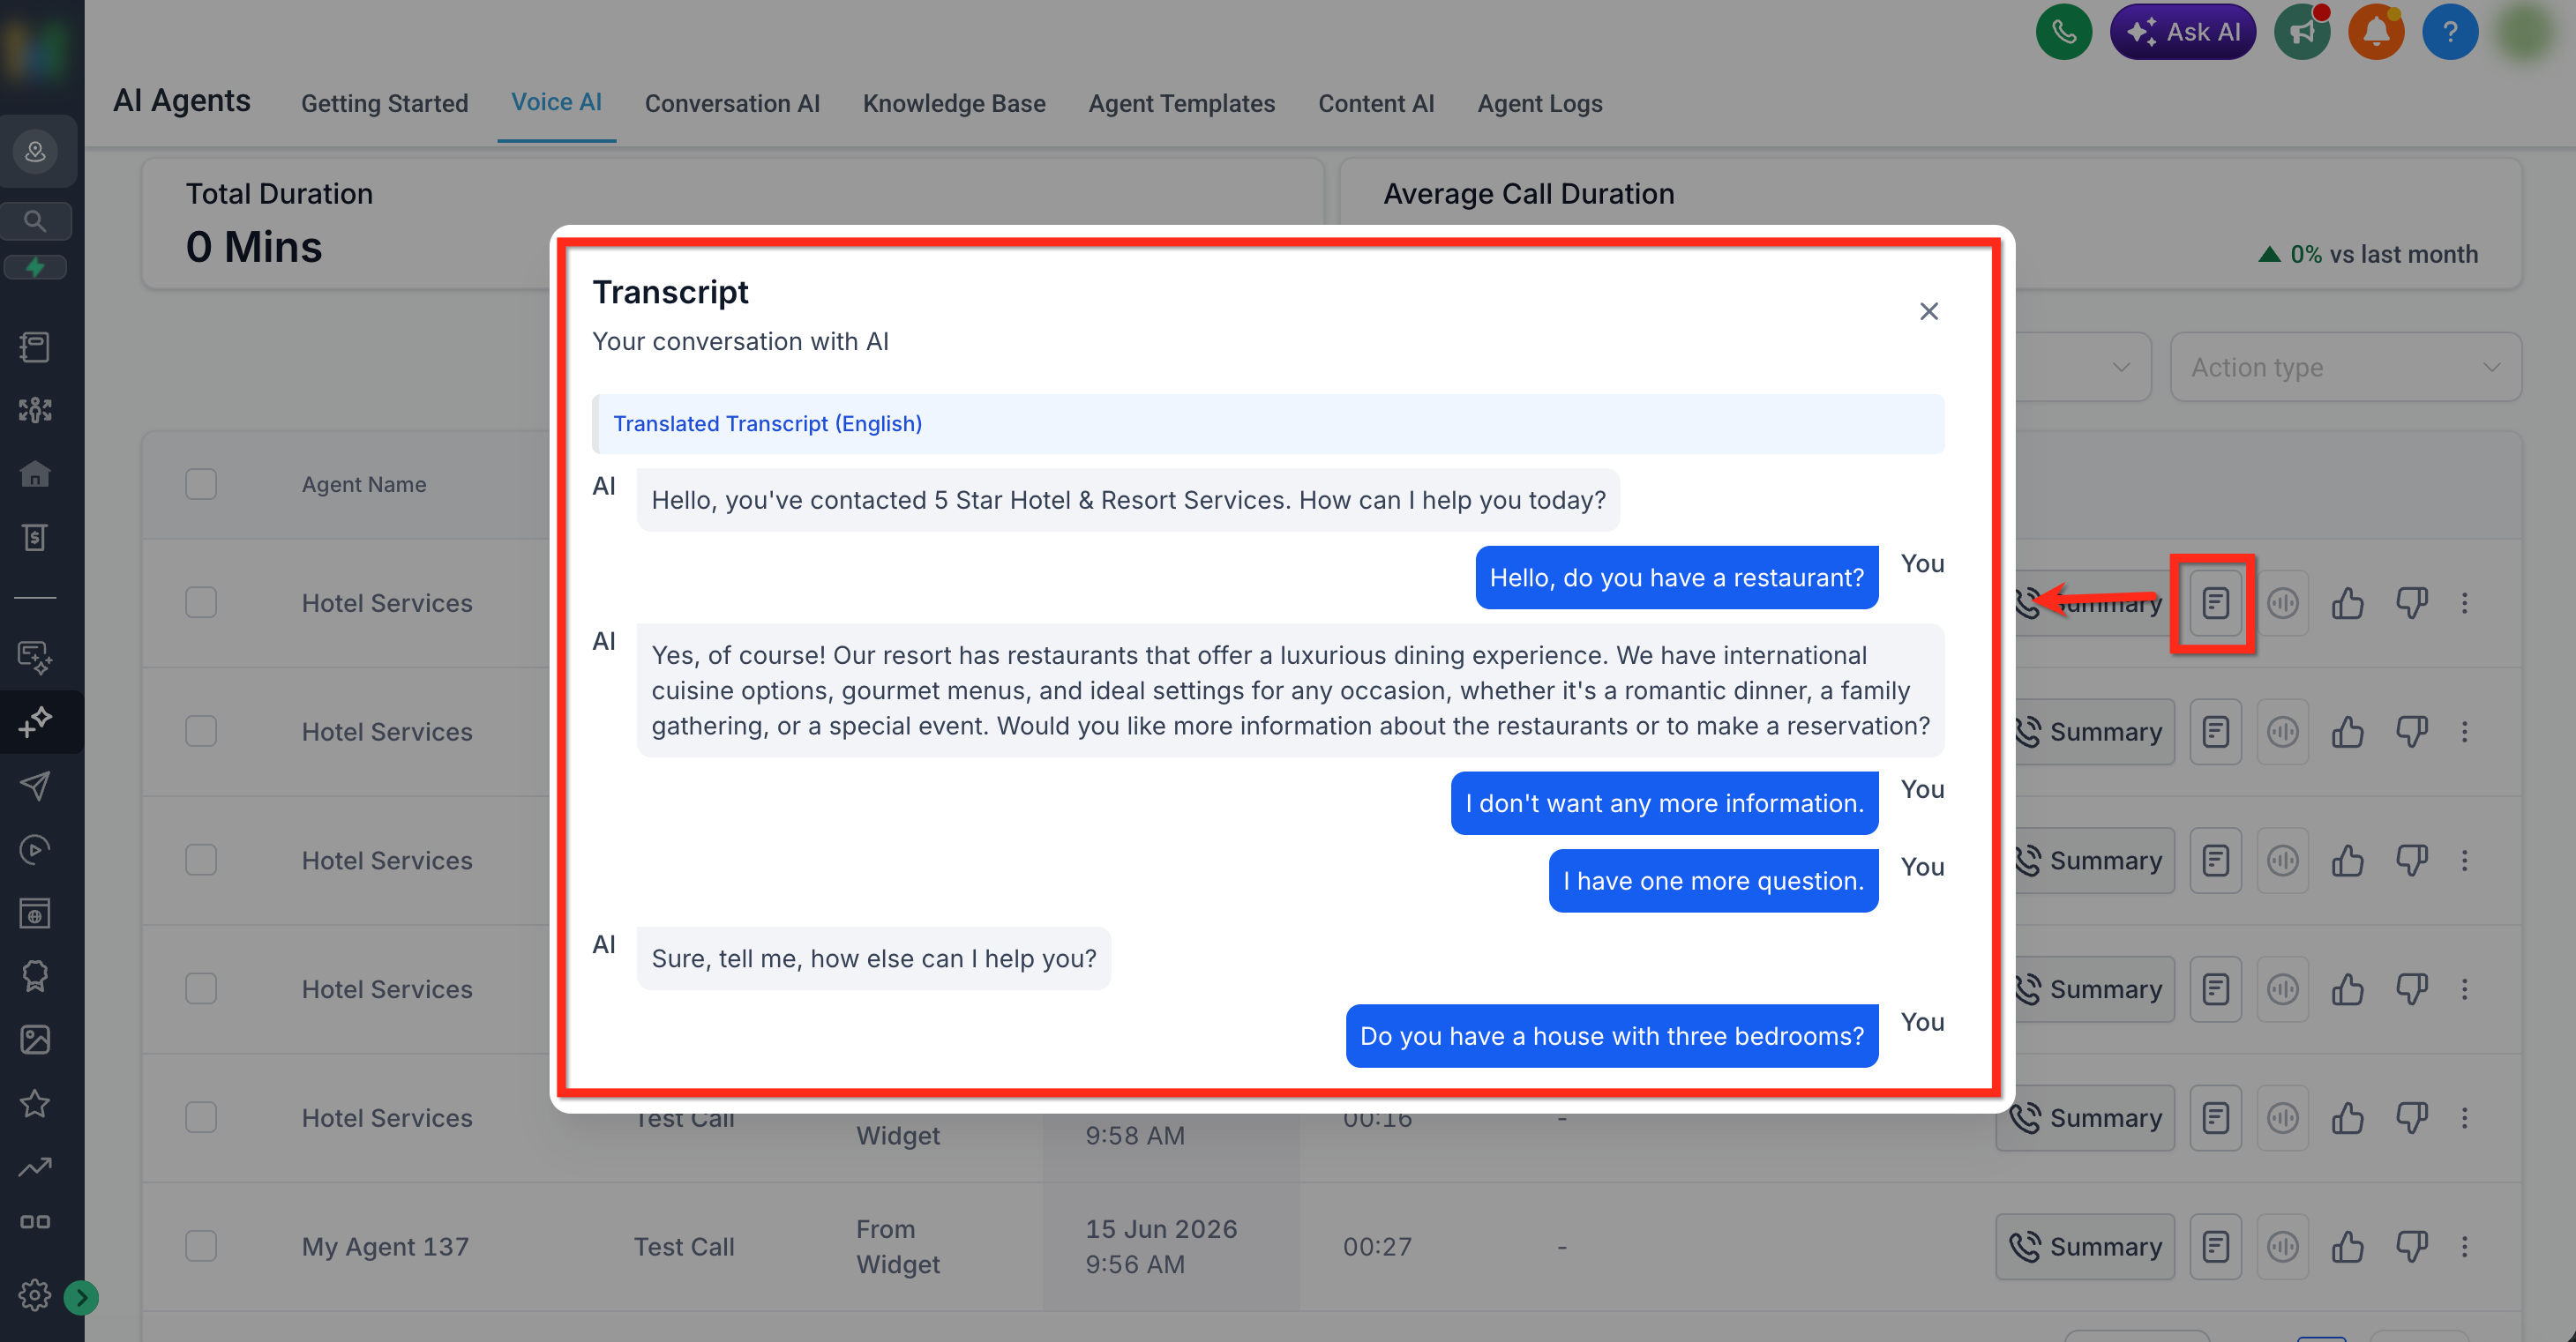The width and height of the screenshot is (2576, 1342).
Task: Open the Action type dropdown
Action: point(2345,367)
